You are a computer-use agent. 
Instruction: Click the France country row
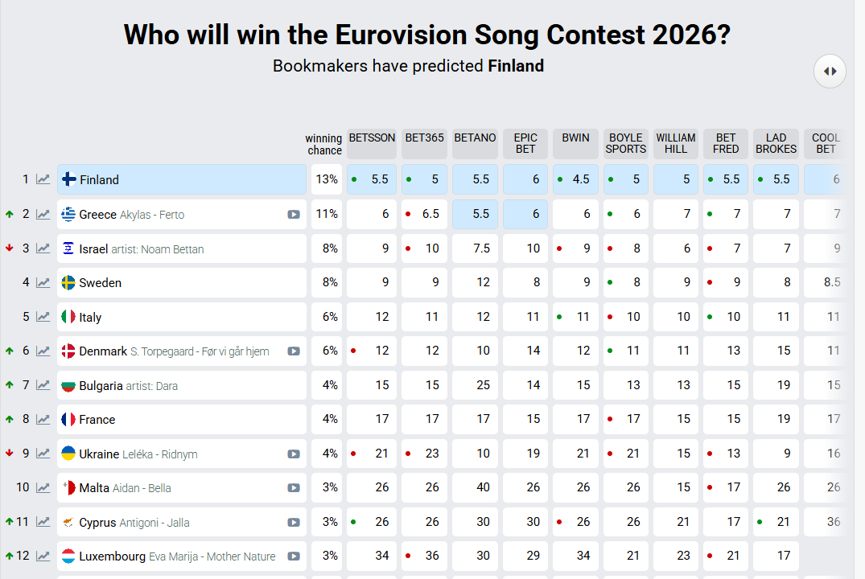(x=97, y=420)
